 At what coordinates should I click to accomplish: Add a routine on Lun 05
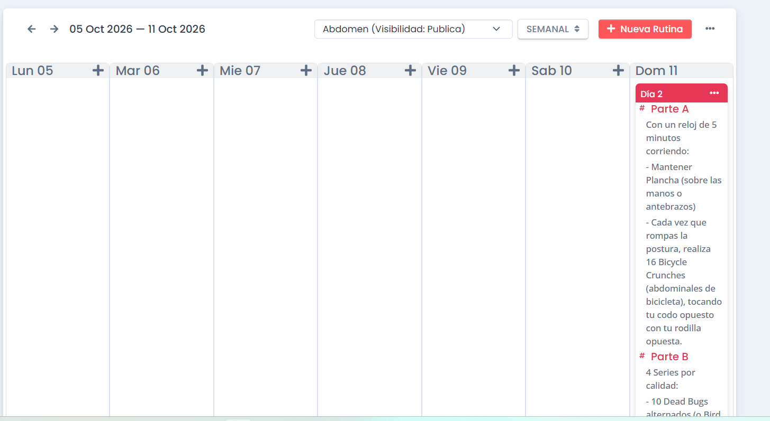[98, 71]
